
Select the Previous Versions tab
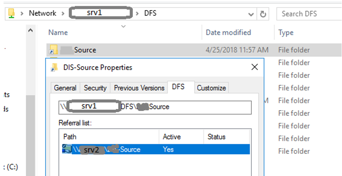point(139,88)
